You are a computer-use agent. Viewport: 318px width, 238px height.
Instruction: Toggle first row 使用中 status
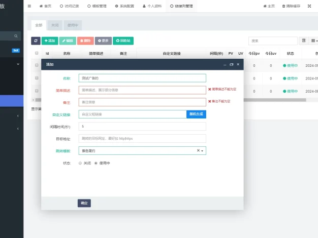point(290,65)
